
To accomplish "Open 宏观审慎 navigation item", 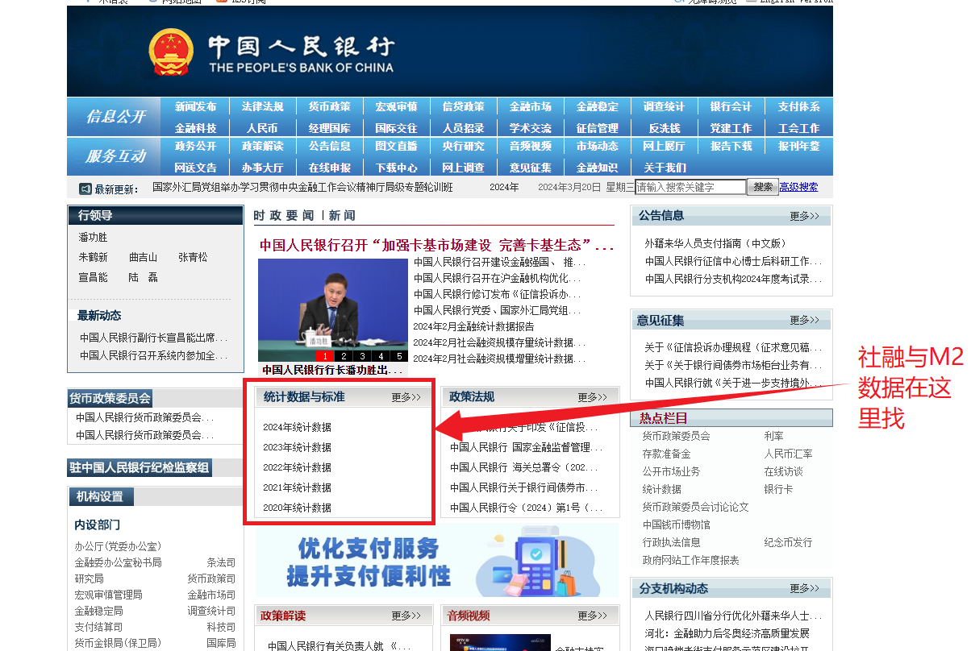I will [x=396, y=107].
